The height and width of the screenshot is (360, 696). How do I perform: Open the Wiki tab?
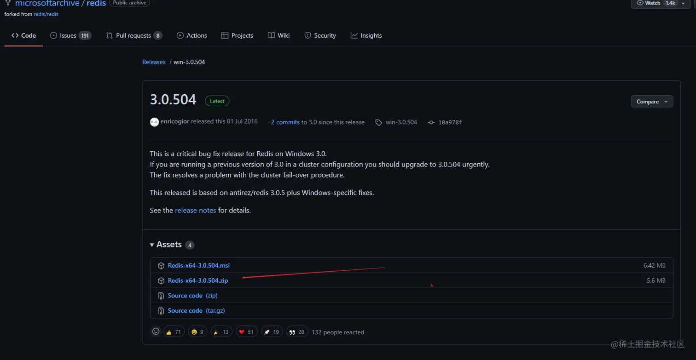tap(279, 35)
